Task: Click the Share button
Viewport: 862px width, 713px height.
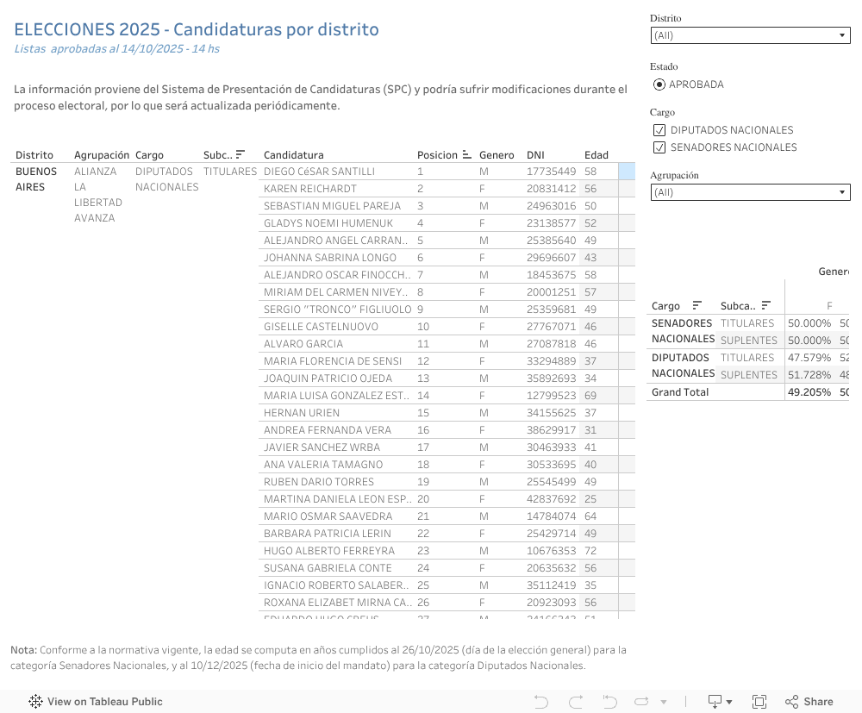Action: 809,702
